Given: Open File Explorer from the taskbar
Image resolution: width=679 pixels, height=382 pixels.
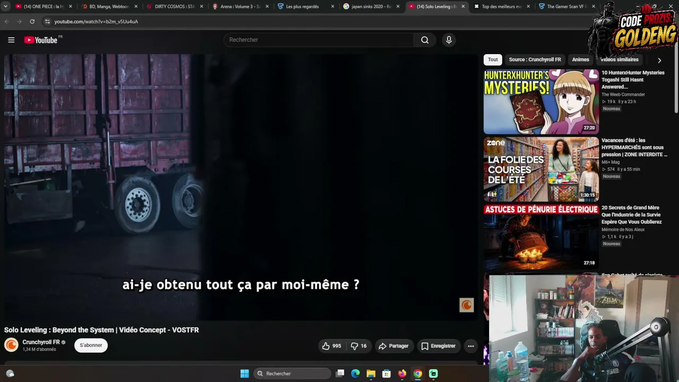Looking at the screenshot, I should pyautogui.click(x=371, y=374).
